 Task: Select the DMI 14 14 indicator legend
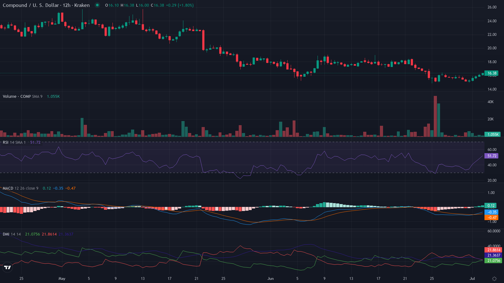coord(13,234)
